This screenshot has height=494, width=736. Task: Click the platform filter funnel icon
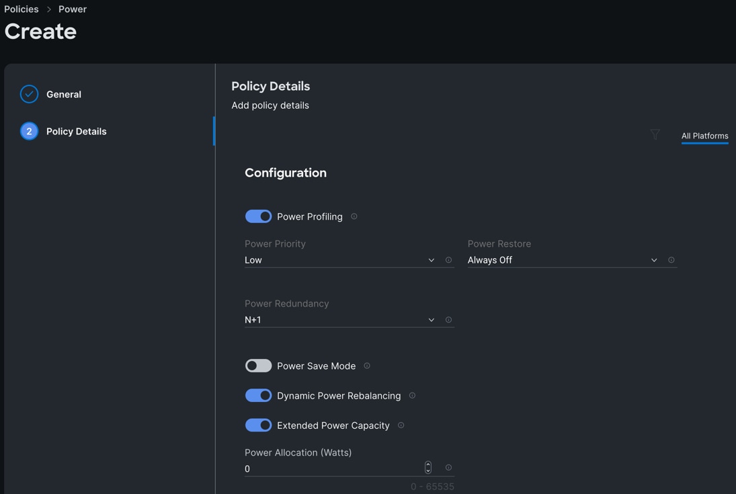(x=655, y=135)
